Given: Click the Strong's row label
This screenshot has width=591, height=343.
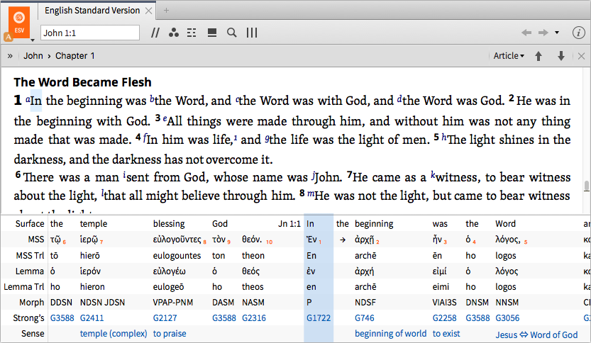Looking at the screenshot, I should 28,318.
